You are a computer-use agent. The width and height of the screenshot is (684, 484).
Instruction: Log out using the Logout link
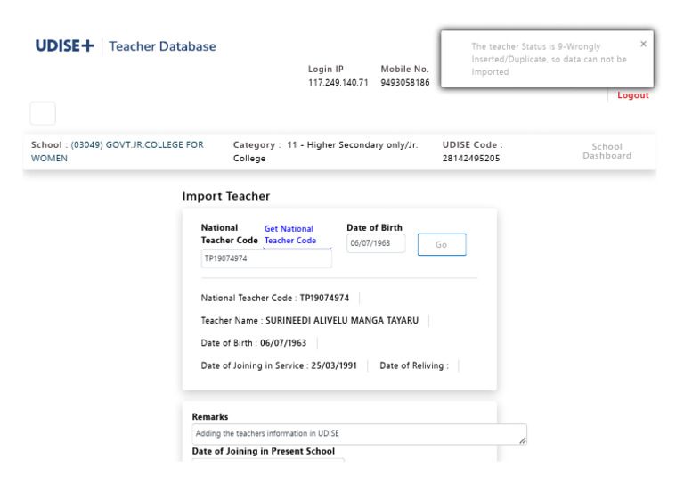pos(632,95)
